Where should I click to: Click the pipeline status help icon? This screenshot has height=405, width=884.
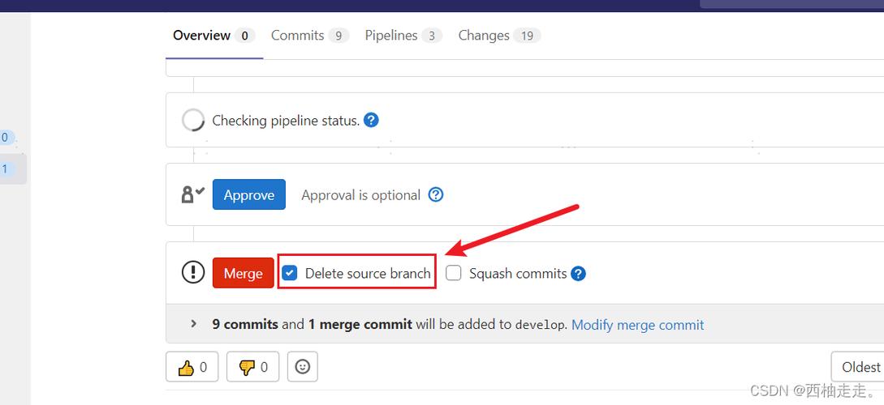coord(371,120)
